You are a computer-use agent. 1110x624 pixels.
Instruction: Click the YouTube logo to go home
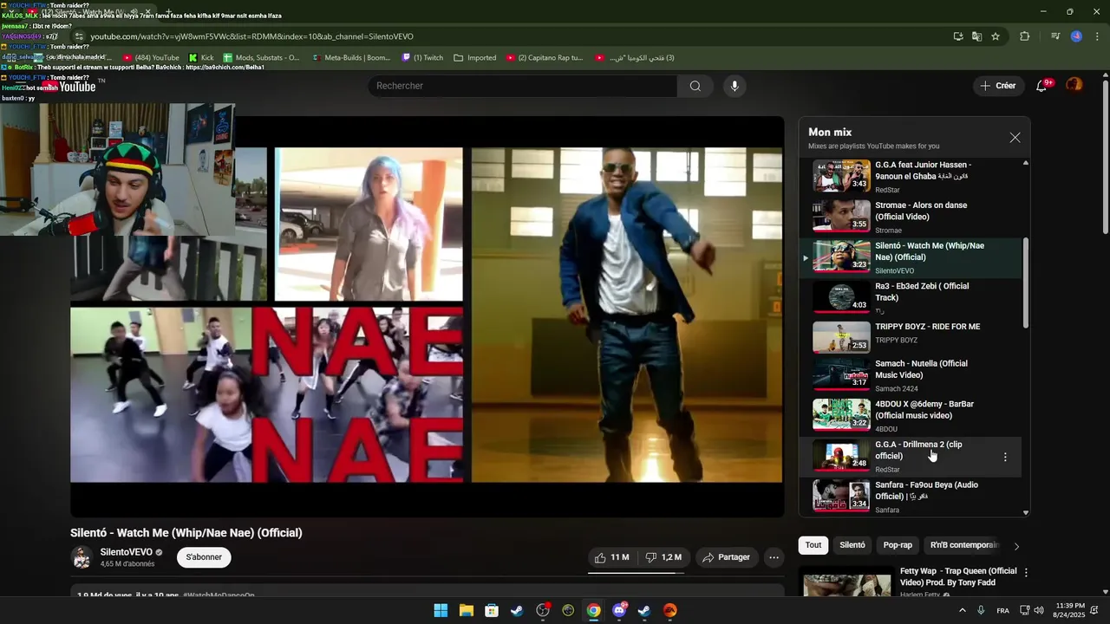coord(71,86)
